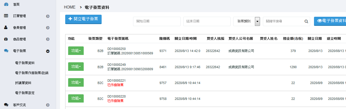Click the eye icon on 電子發票資料 button
Image resolution: width=346 pixels, height=109 pixels.
tap(320, 21)
